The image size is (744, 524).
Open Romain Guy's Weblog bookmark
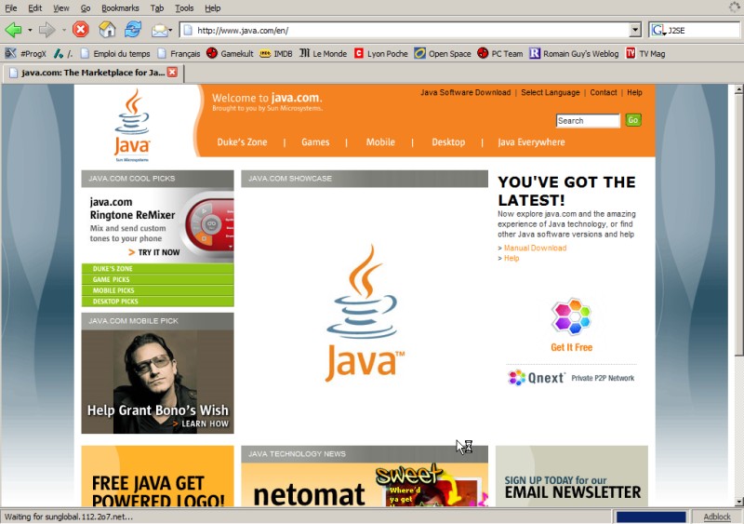[574, 54]
